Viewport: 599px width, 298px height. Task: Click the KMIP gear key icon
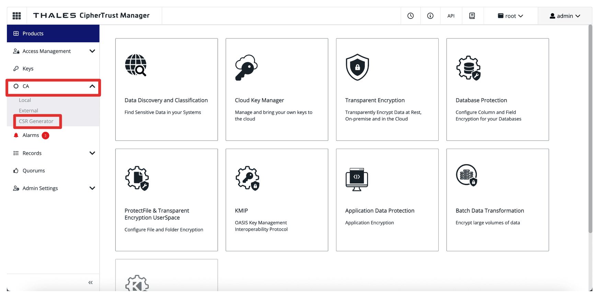coord(247,178)
